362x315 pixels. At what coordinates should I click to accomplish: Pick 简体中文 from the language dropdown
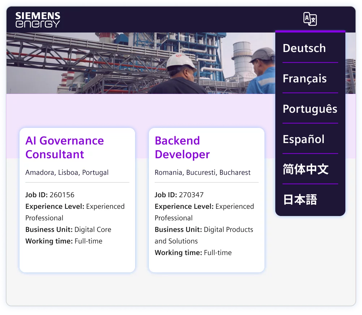click(x=305, y=169)
